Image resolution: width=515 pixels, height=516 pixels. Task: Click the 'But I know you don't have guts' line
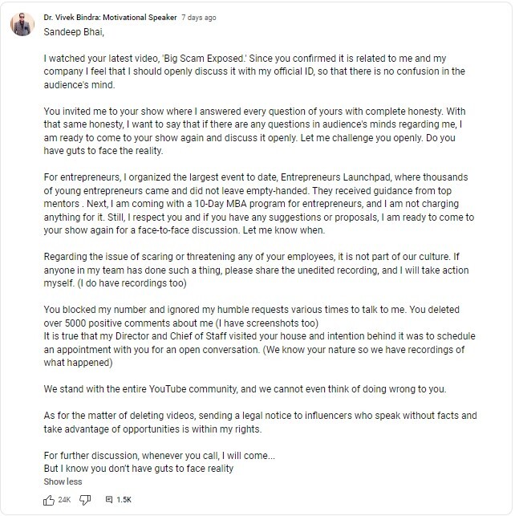point(139,469)
